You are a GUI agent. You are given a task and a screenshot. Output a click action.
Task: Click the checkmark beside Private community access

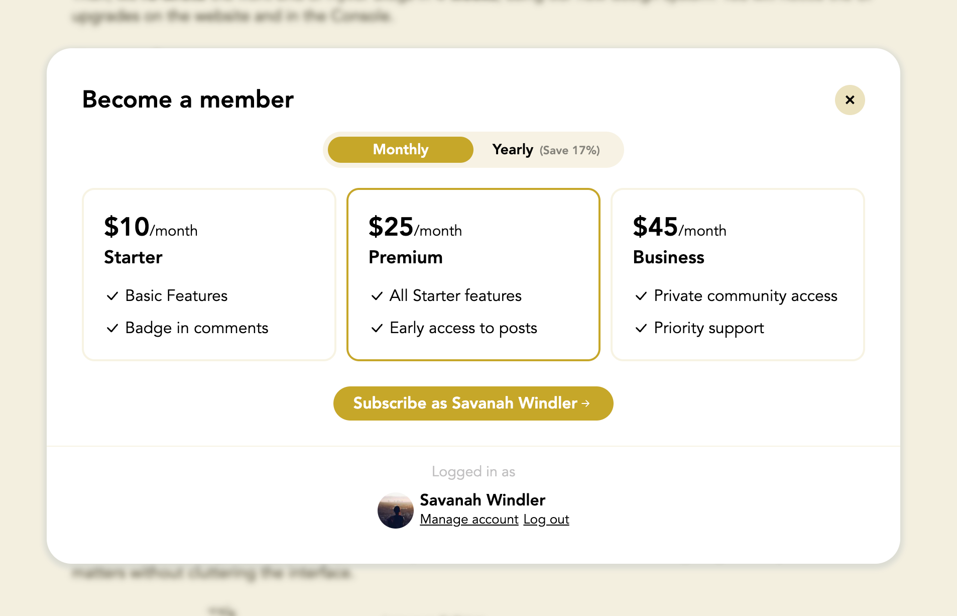(x=641, y=296)
